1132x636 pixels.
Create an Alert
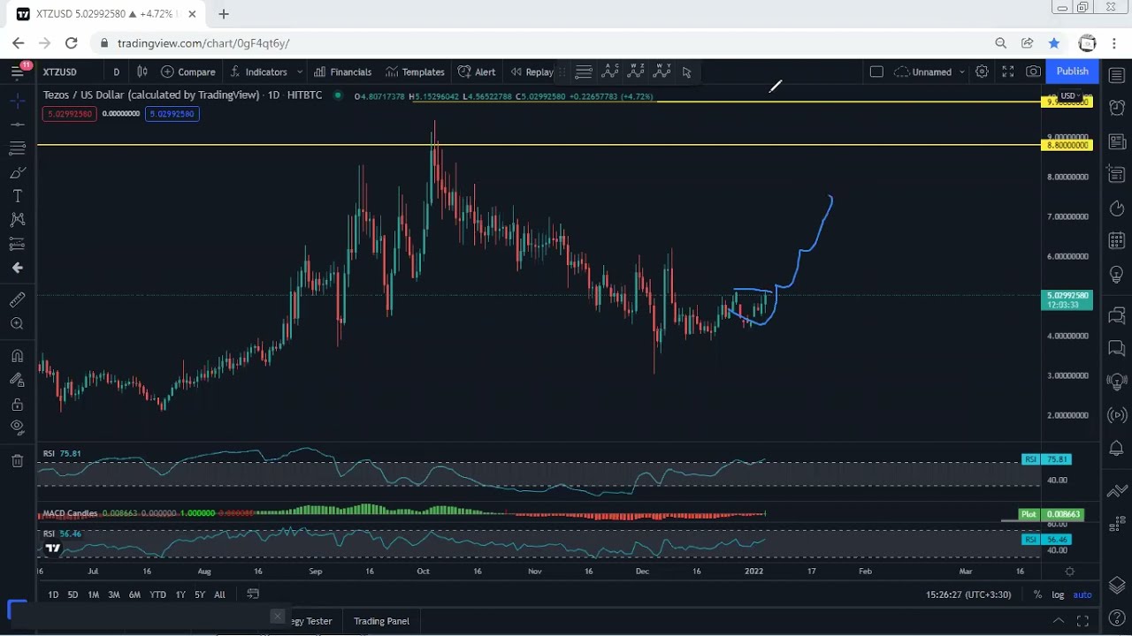477,72
